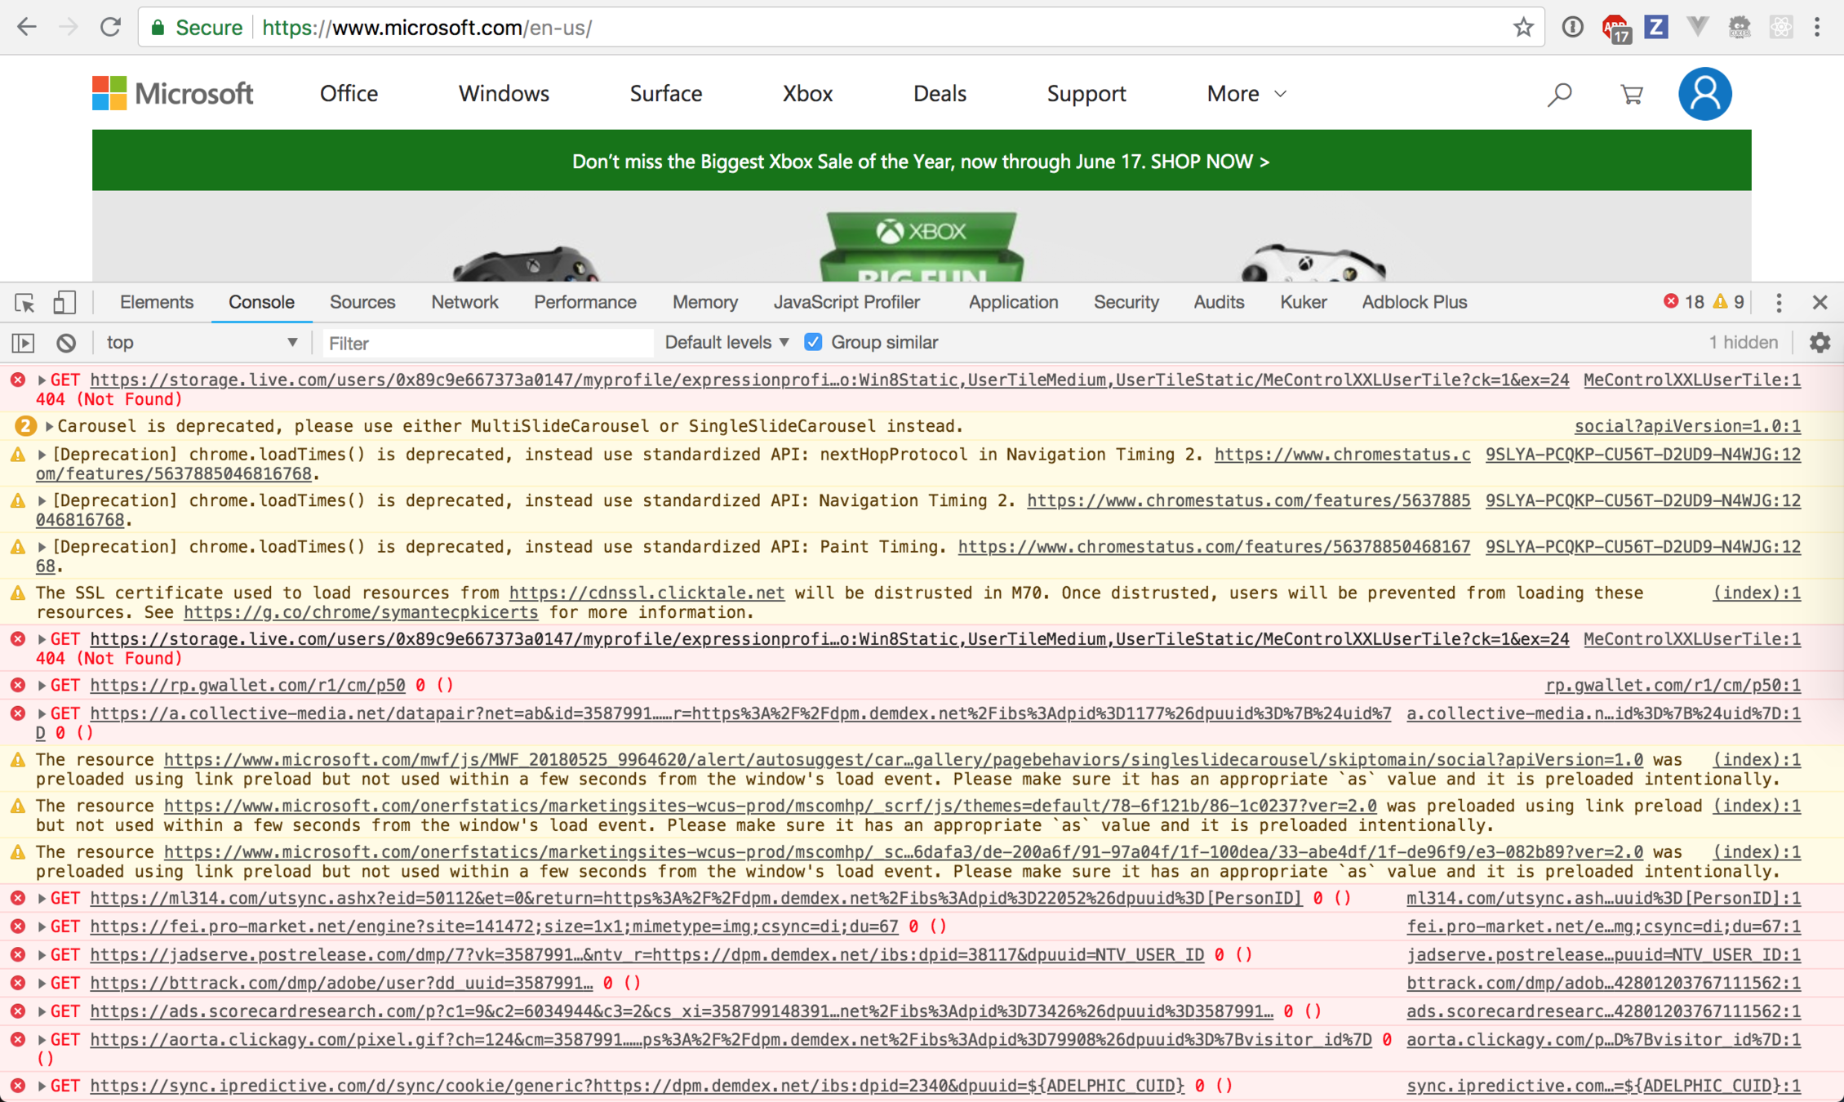Bookmark page with the star icon
The image size is (1844, 1102).
(x=1522, y=28)
